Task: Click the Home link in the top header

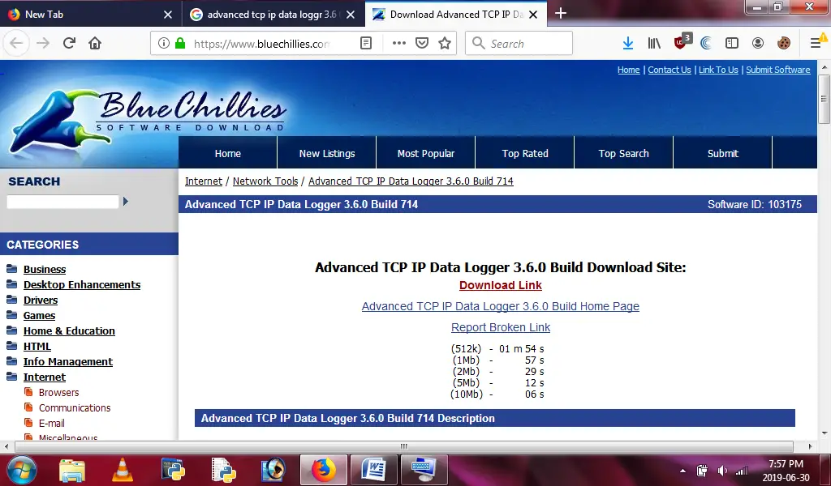Action: 629,70
